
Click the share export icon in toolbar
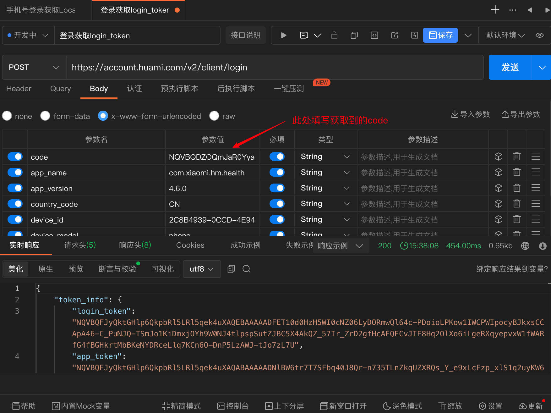point(395,35)
